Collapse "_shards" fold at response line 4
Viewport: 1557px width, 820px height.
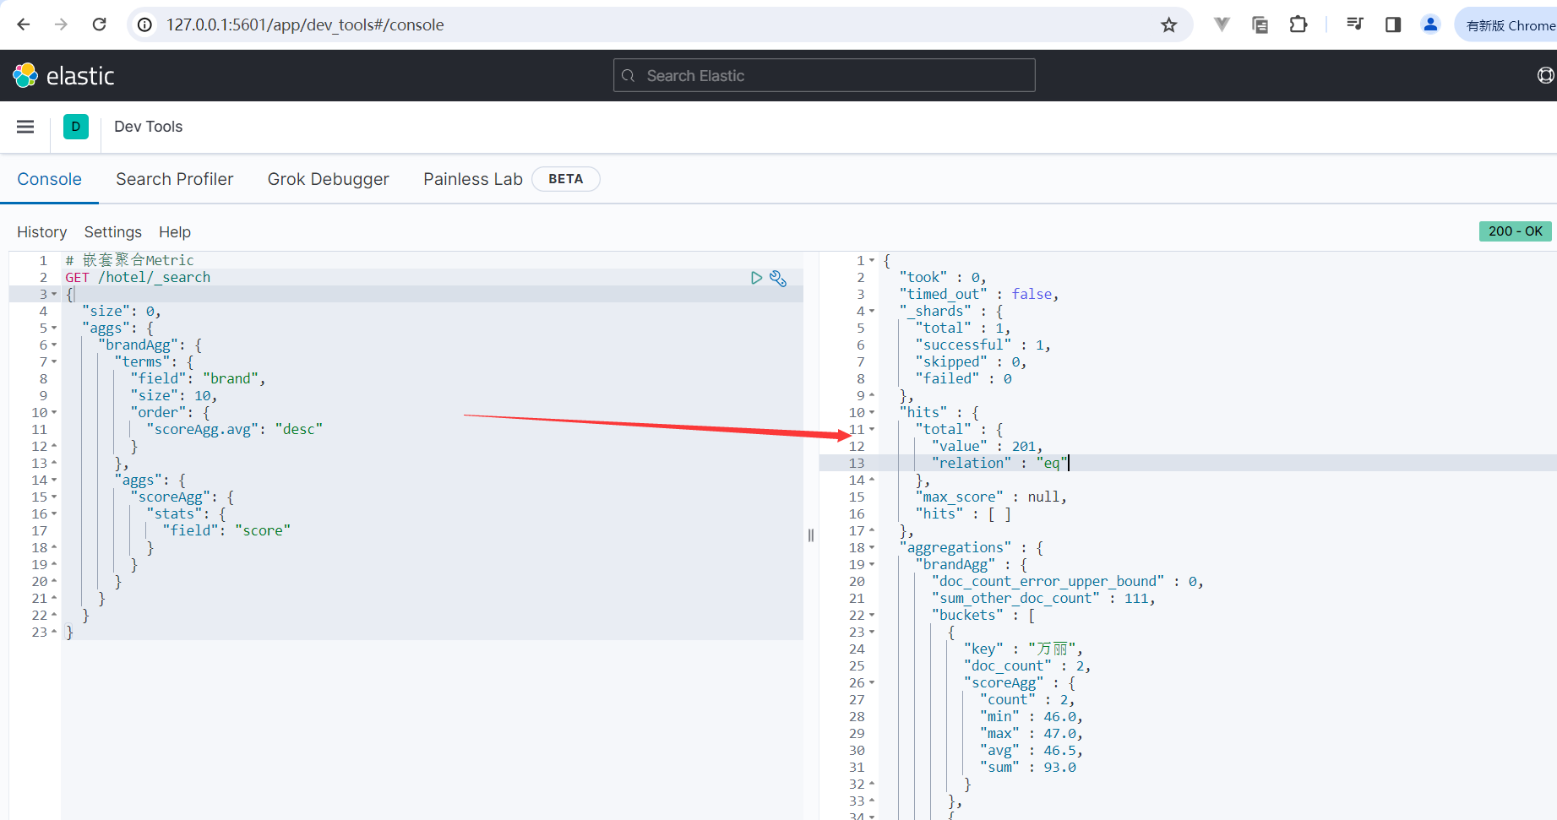click(872, 312)
